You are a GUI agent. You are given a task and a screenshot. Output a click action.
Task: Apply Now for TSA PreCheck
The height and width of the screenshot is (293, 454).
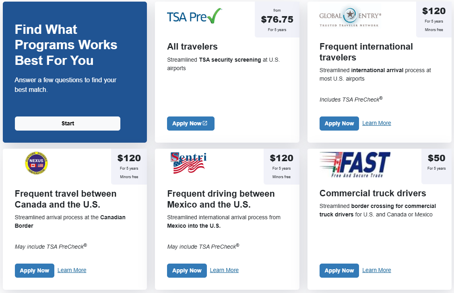191,123
